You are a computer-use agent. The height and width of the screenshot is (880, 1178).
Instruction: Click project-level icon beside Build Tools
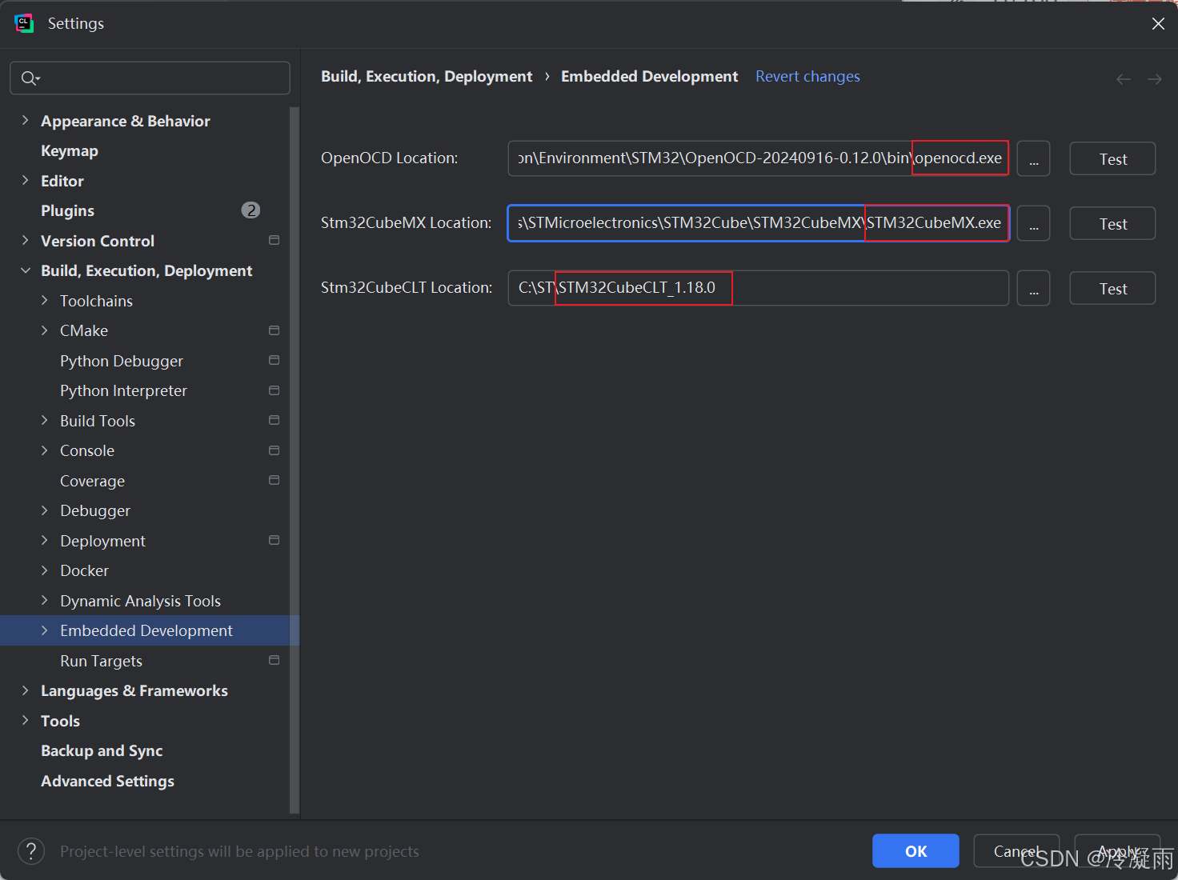(x=274, y=420)
